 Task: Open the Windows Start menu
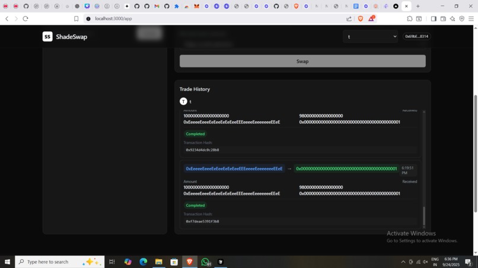tap(7, 261)
